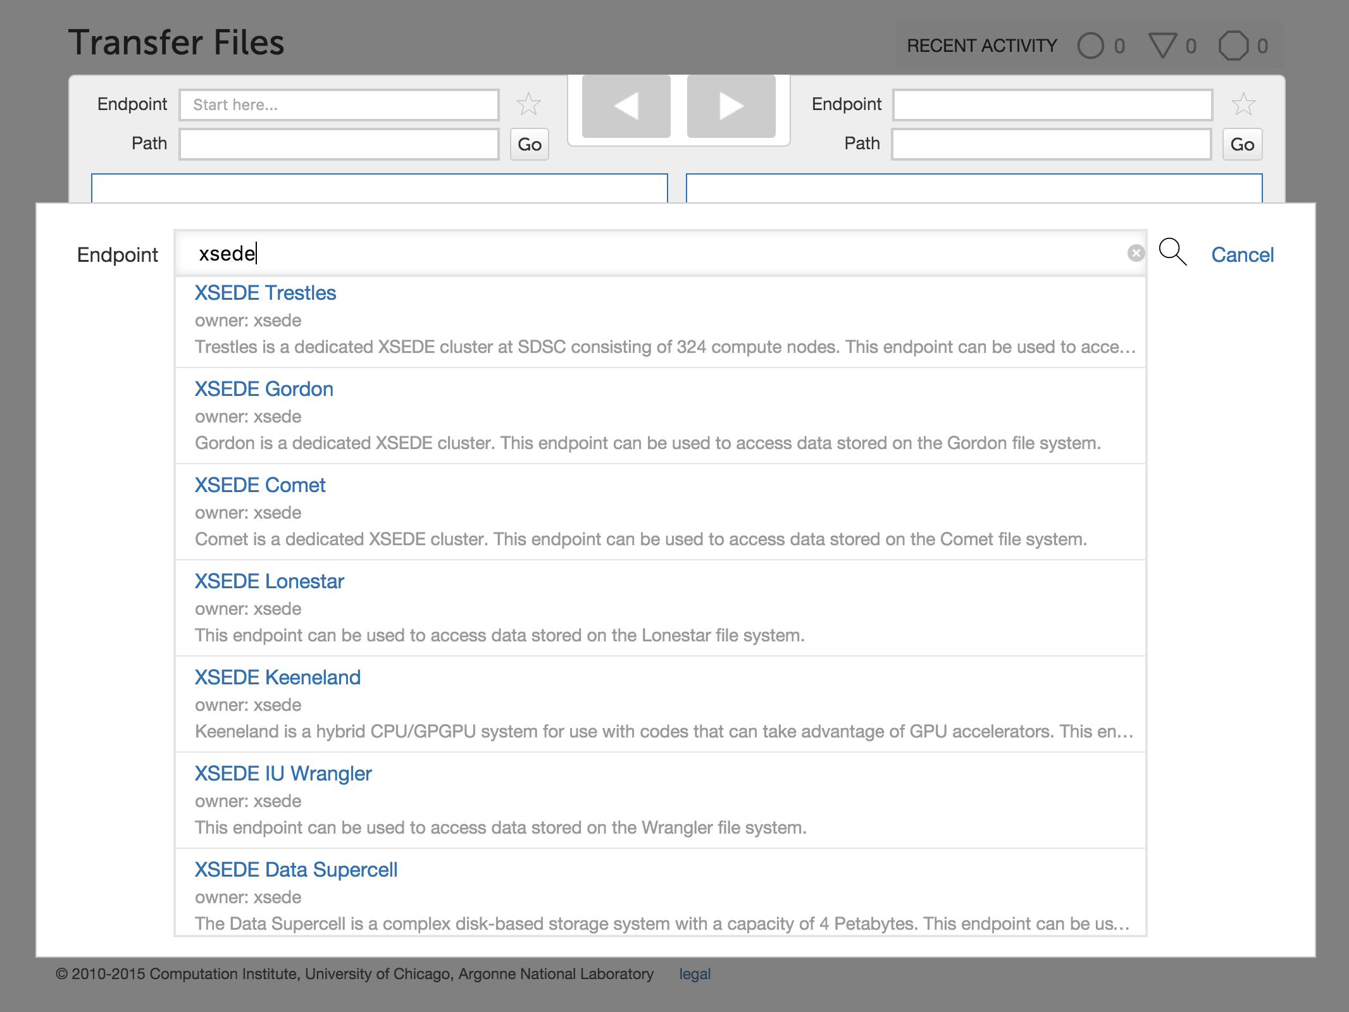Click the Gordon description text
The width and height of the screenshot is (1349, 1012).
648,443
